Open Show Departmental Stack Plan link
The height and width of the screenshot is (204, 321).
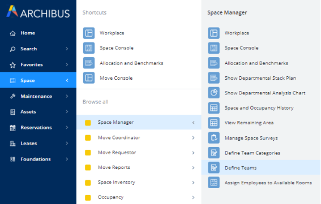pos(260,78)
